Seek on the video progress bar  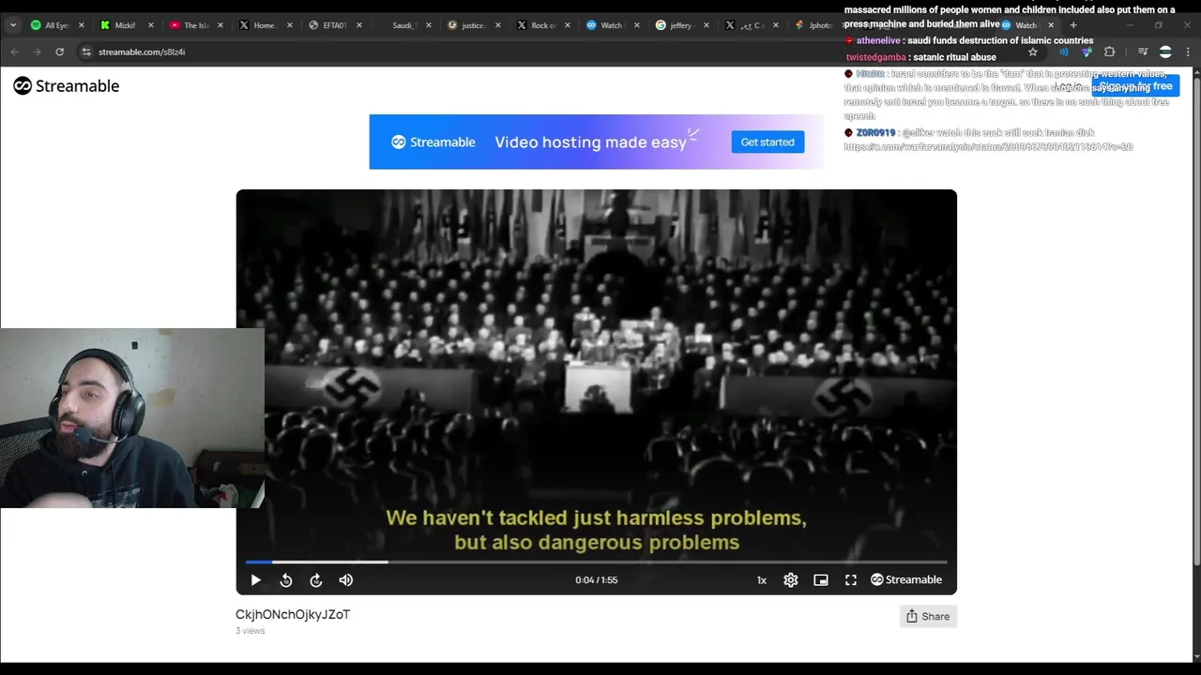[596, 562]
